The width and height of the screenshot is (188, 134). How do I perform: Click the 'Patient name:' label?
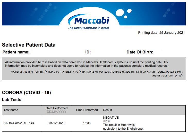point(16,52)
